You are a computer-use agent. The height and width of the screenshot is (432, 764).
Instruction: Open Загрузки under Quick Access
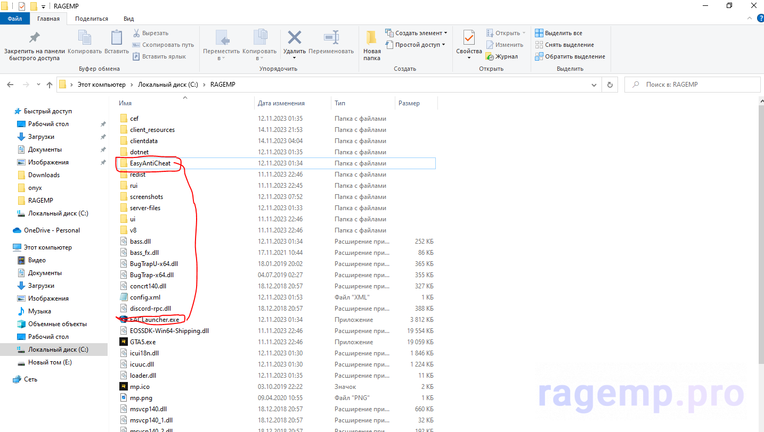[41, 137]
